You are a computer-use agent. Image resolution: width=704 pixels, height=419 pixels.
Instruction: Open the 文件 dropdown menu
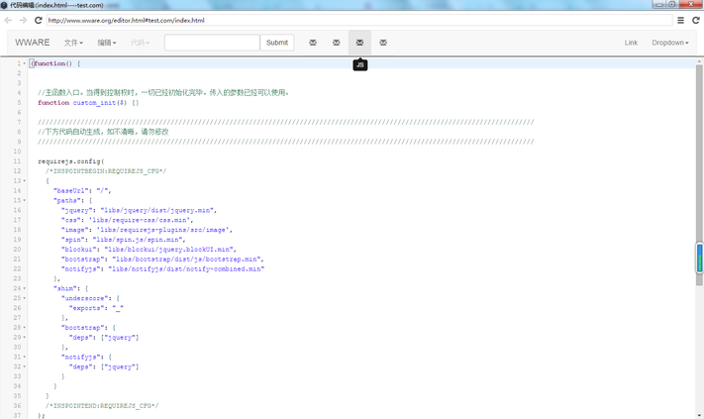74,43
